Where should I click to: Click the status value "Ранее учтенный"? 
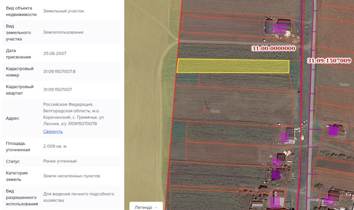pos(60,161)
